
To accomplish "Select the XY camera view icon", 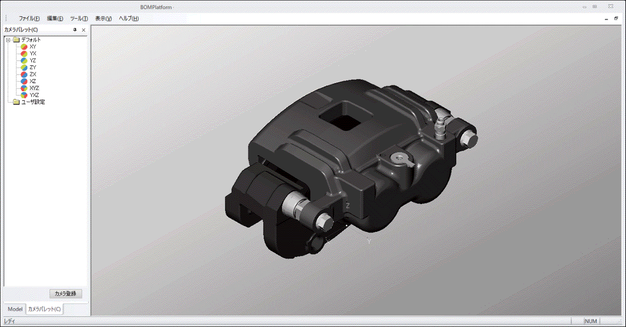I will [x=24, y=47].
